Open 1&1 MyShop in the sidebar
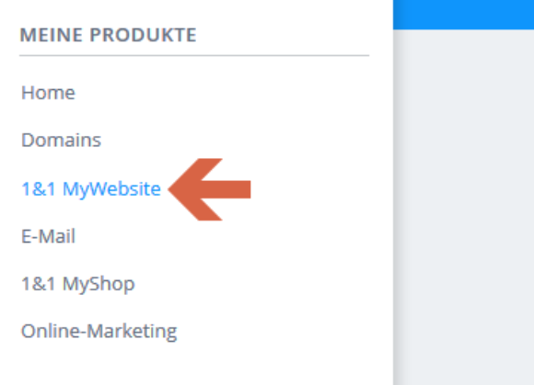 tap(78, 284)
